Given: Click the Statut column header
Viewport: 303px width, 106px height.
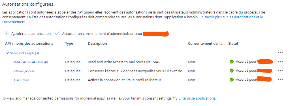Looking at the screenshot, I should [x=233, y=43].
